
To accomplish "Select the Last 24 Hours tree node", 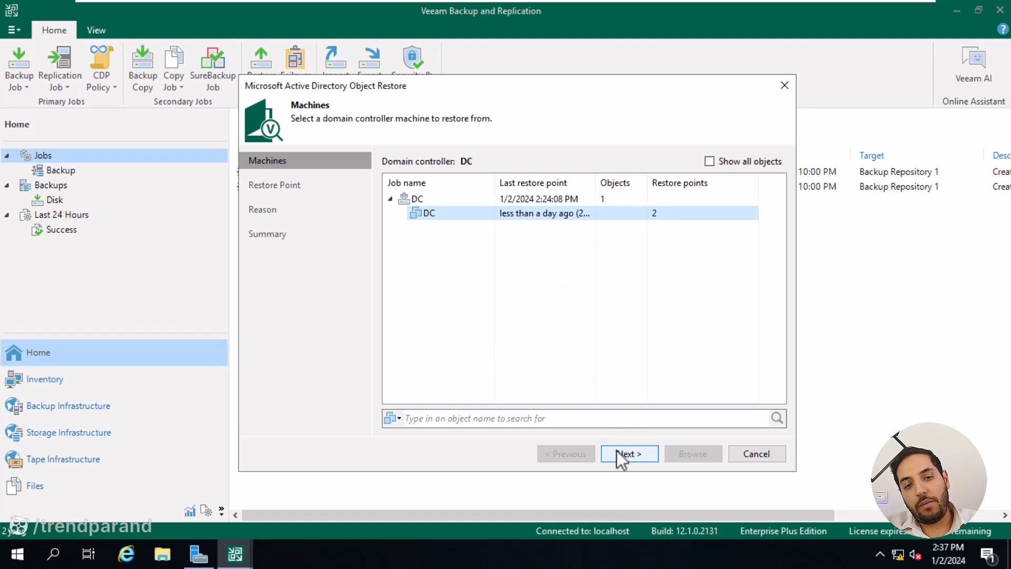I will coord(61,214).
